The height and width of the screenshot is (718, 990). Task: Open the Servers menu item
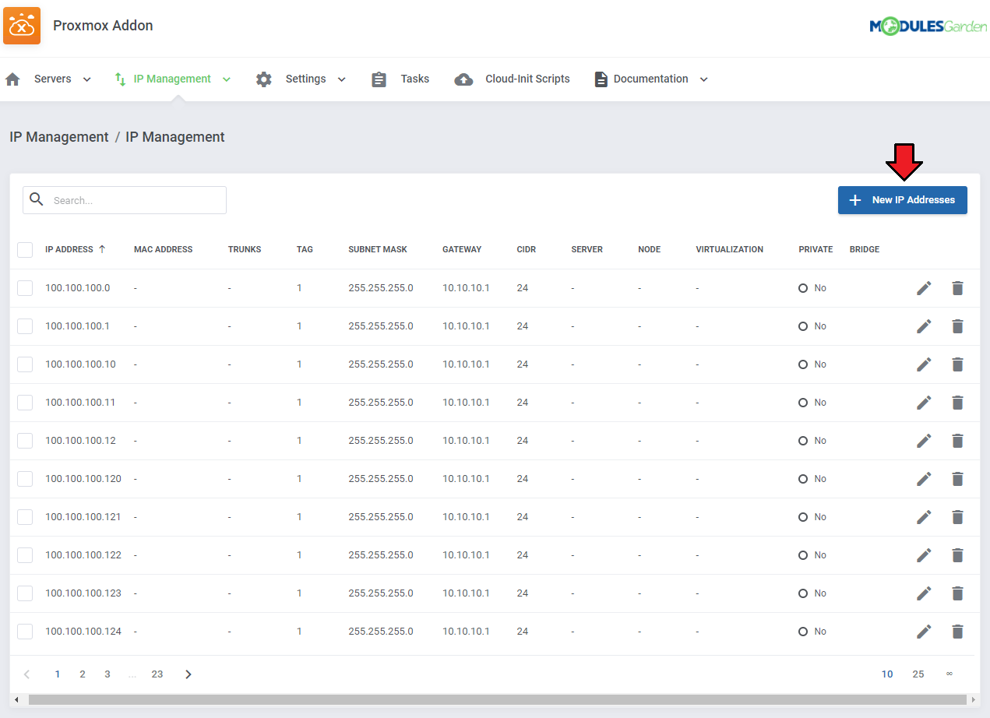[x=52, y=79]
